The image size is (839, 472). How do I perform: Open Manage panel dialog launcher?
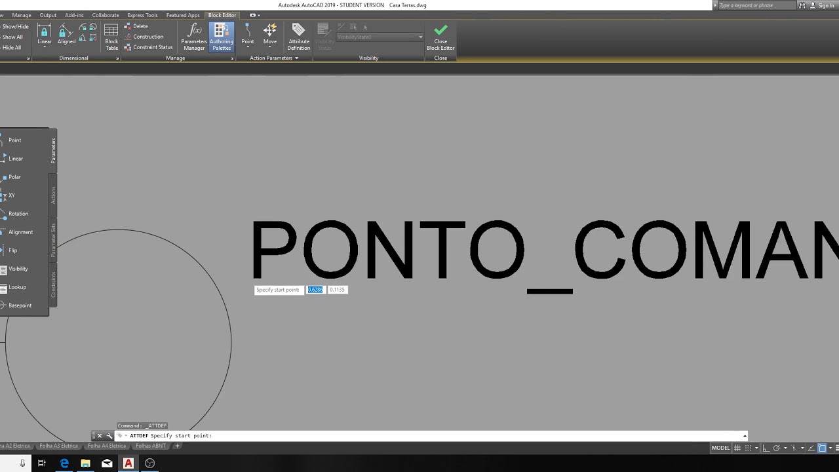(232, 59)
